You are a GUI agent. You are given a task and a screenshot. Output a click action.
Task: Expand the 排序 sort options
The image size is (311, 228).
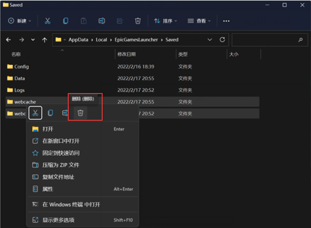coord(165,21)
